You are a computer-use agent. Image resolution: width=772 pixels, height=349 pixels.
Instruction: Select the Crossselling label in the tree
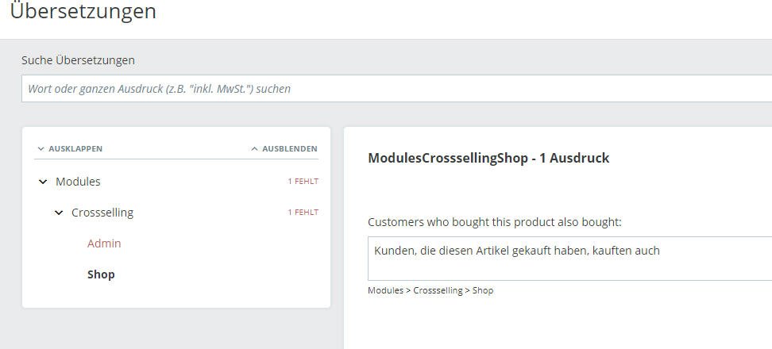102,213
